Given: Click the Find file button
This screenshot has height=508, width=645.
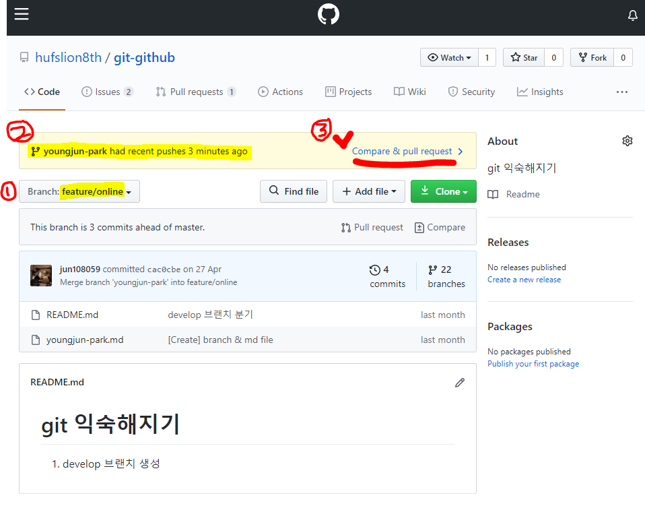Looking at the screenshot, I should [294, 191].
